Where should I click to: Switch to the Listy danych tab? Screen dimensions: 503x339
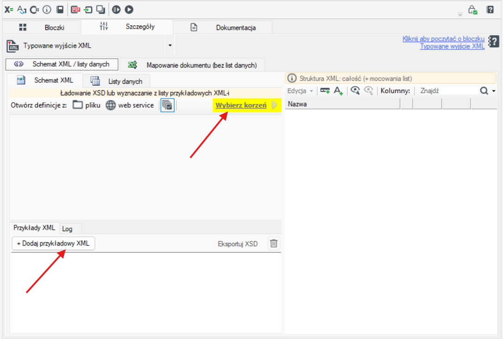coord(116,81)
